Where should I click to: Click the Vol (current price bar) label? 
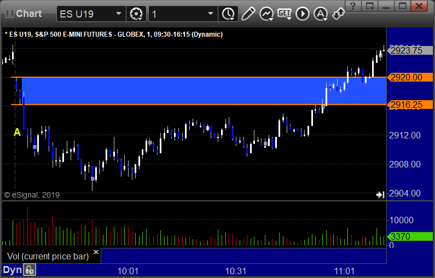[x=48, y=256]
